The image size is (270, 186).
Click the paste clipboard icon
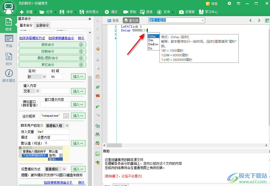point(98,76)
